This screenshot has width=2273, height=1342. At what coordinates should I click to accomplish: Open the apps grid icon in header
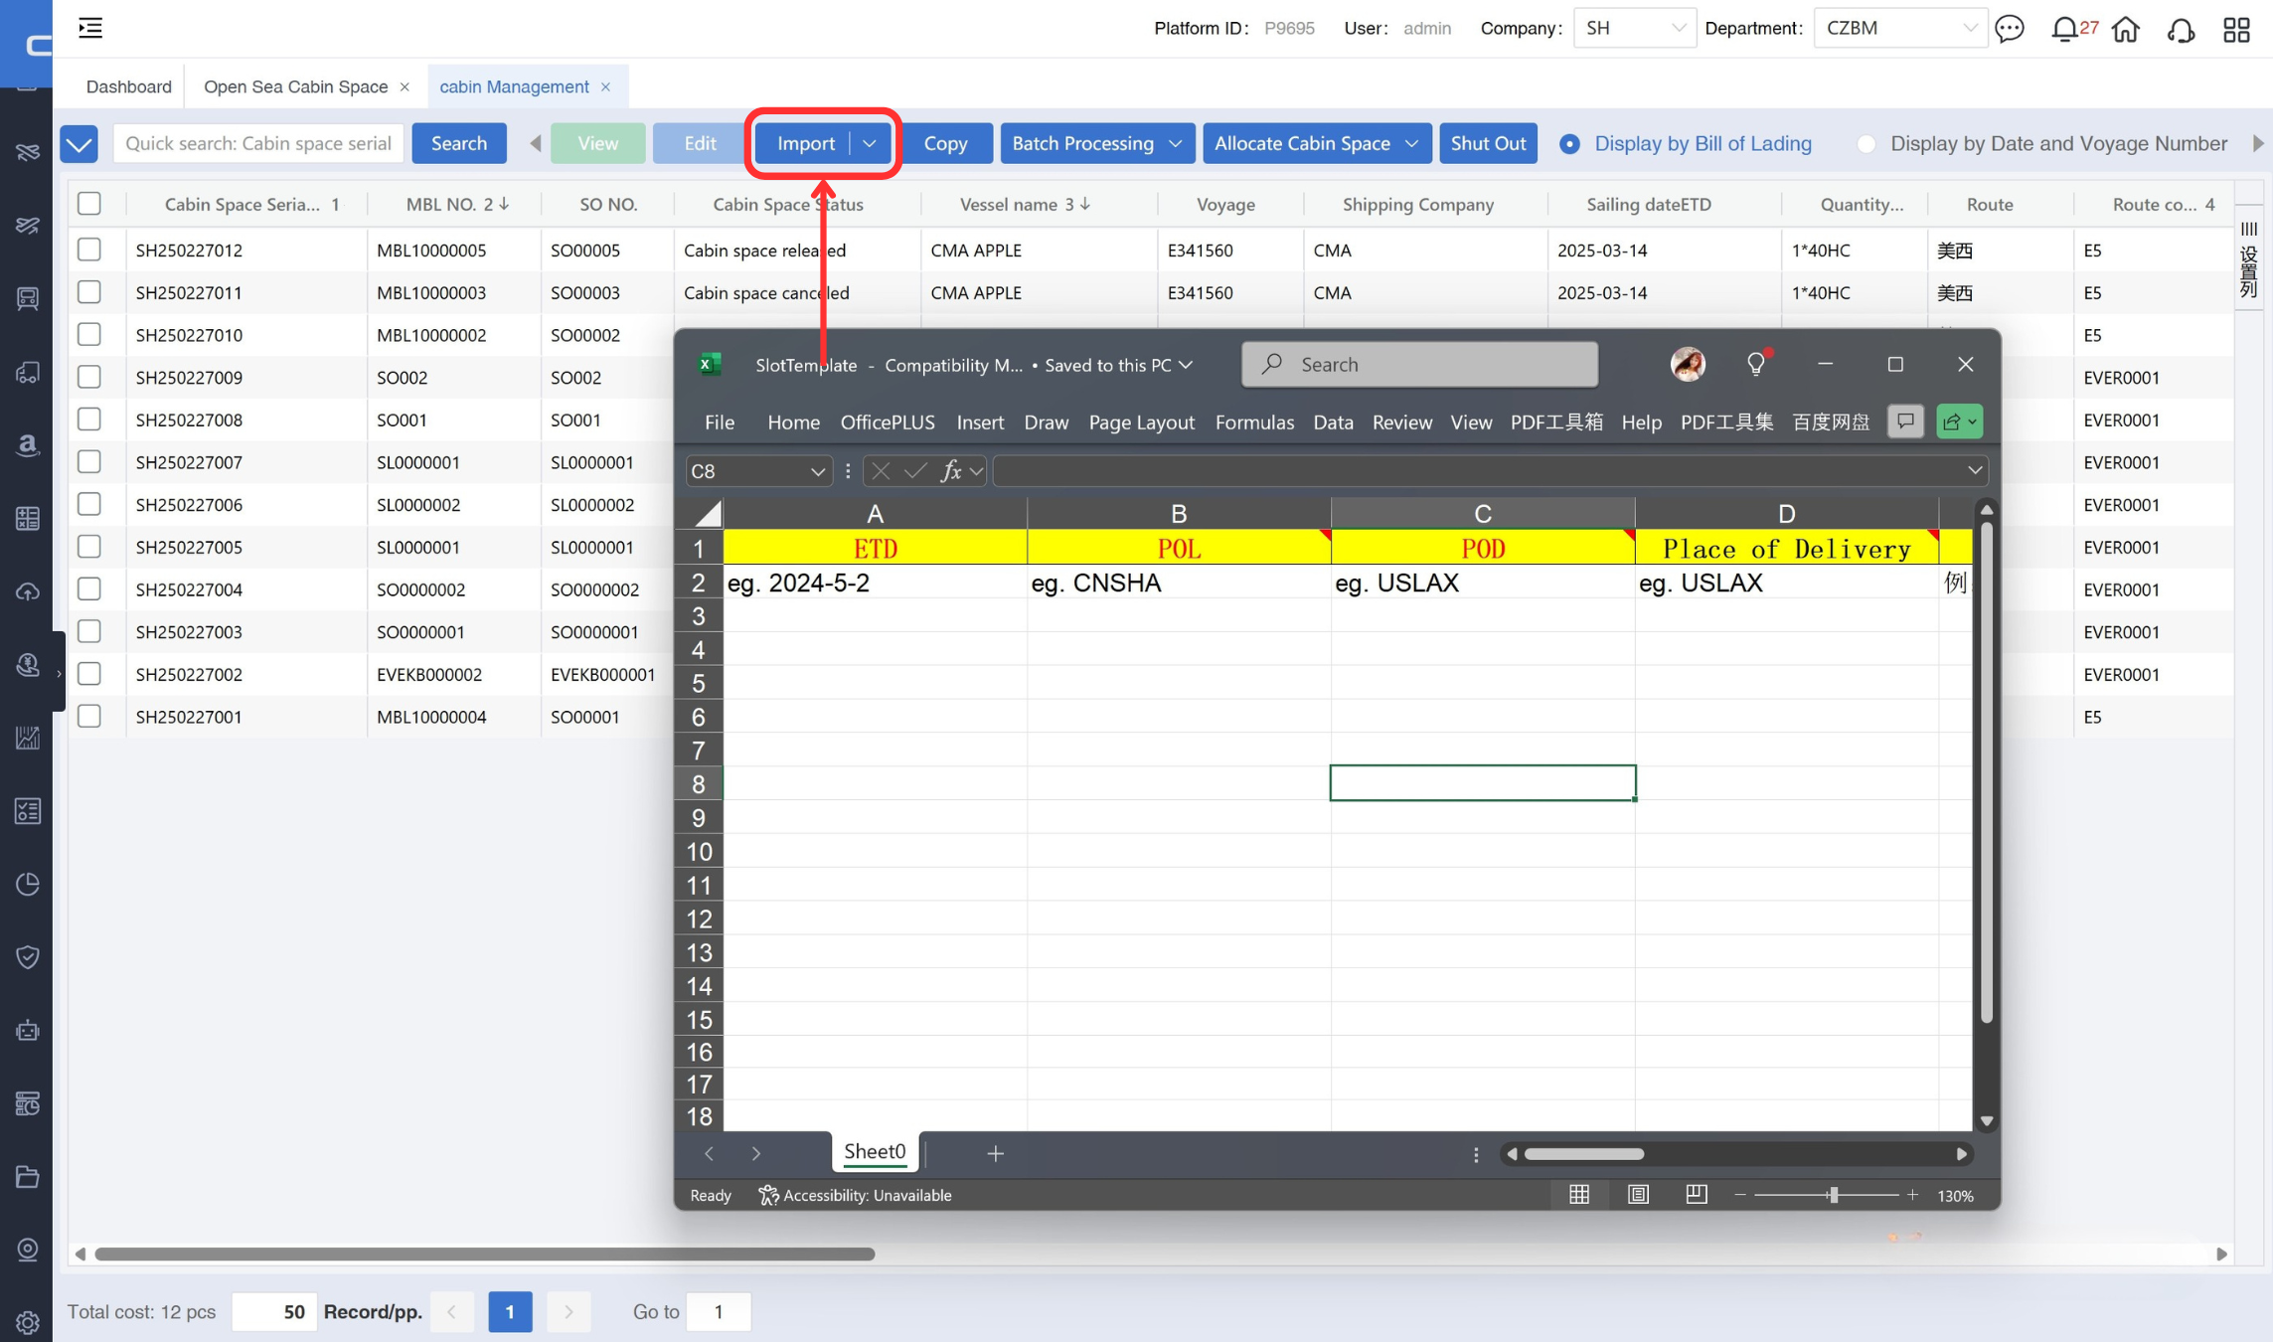2236,30
